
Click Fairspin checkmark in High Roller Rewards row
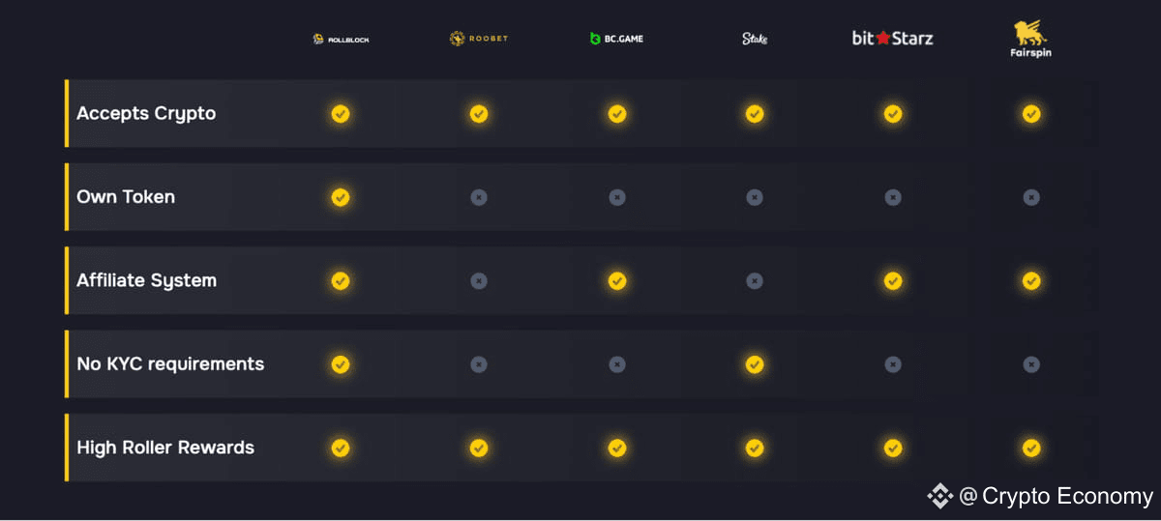pos(1031,449)
